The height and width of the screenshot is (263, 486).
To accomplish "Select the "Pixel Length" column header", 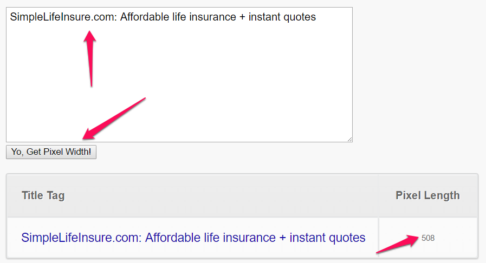I will pyautogui.click(x=427, y=195).
